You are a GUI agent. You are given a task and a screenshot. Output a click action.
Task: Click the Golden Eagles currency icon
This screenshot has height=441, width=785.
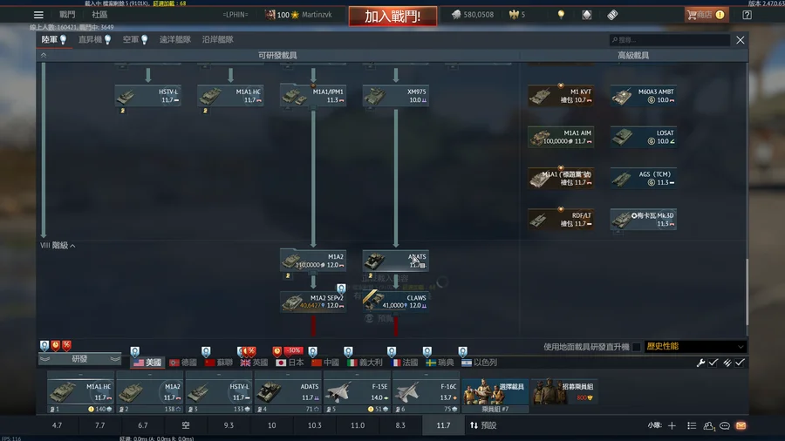[x=514, y=15]
